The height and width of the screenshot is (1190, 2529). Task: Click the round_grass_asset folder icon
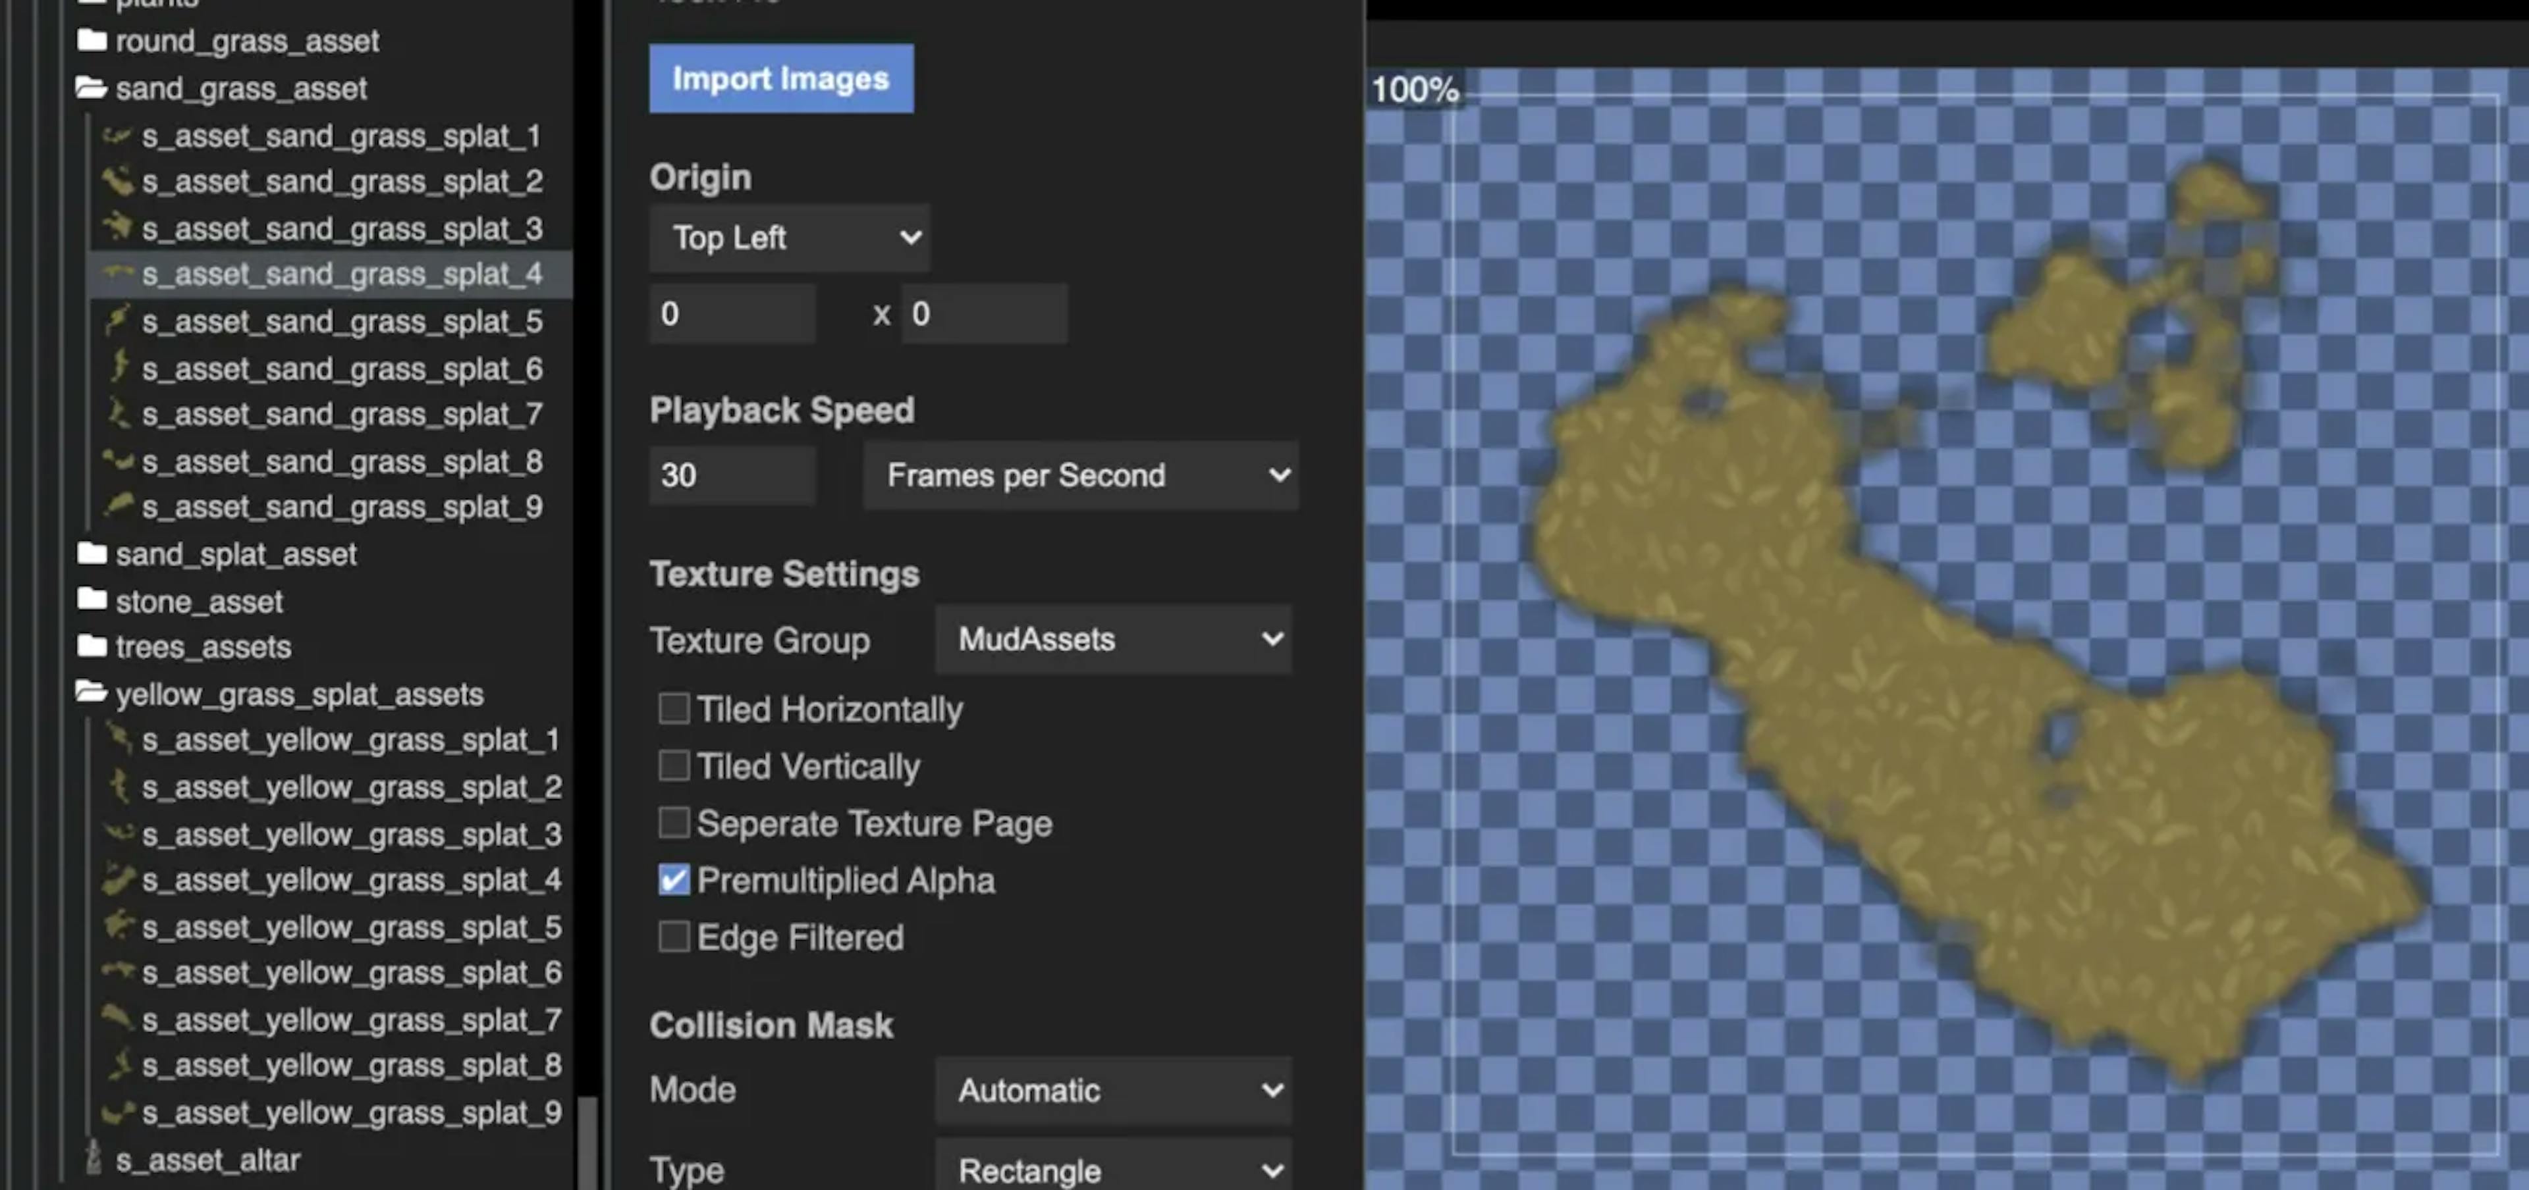pyautogui.click(x=94, y=41)
